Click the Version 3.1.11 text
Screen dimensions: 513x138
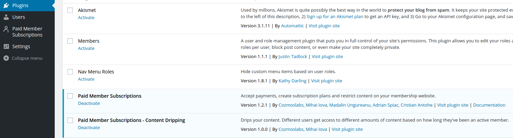click(x=256, y=26)
